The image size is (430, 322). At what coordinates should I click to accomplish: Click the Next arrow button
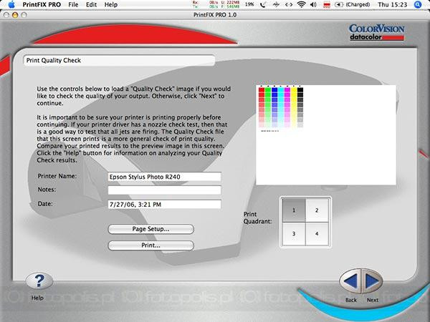click(372, 281)
